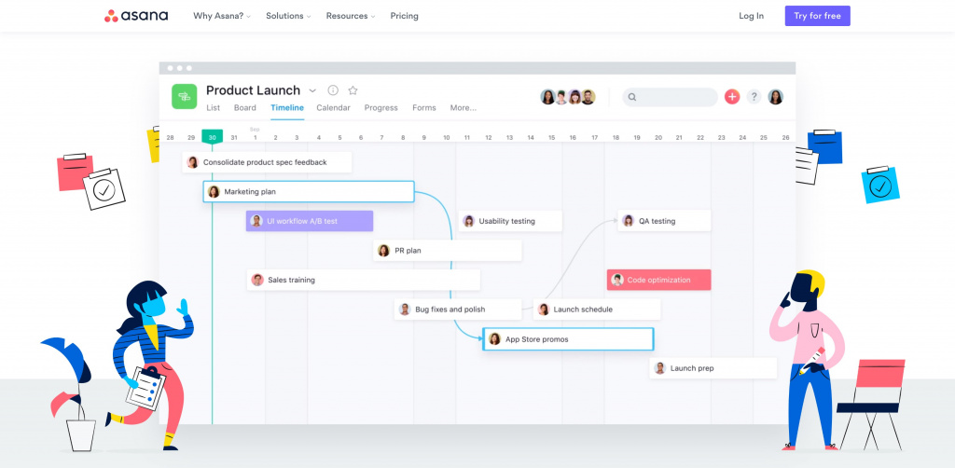Click the assignee avatar on Launch schedule
Screen dimensions: 955x468
[544, 310]
